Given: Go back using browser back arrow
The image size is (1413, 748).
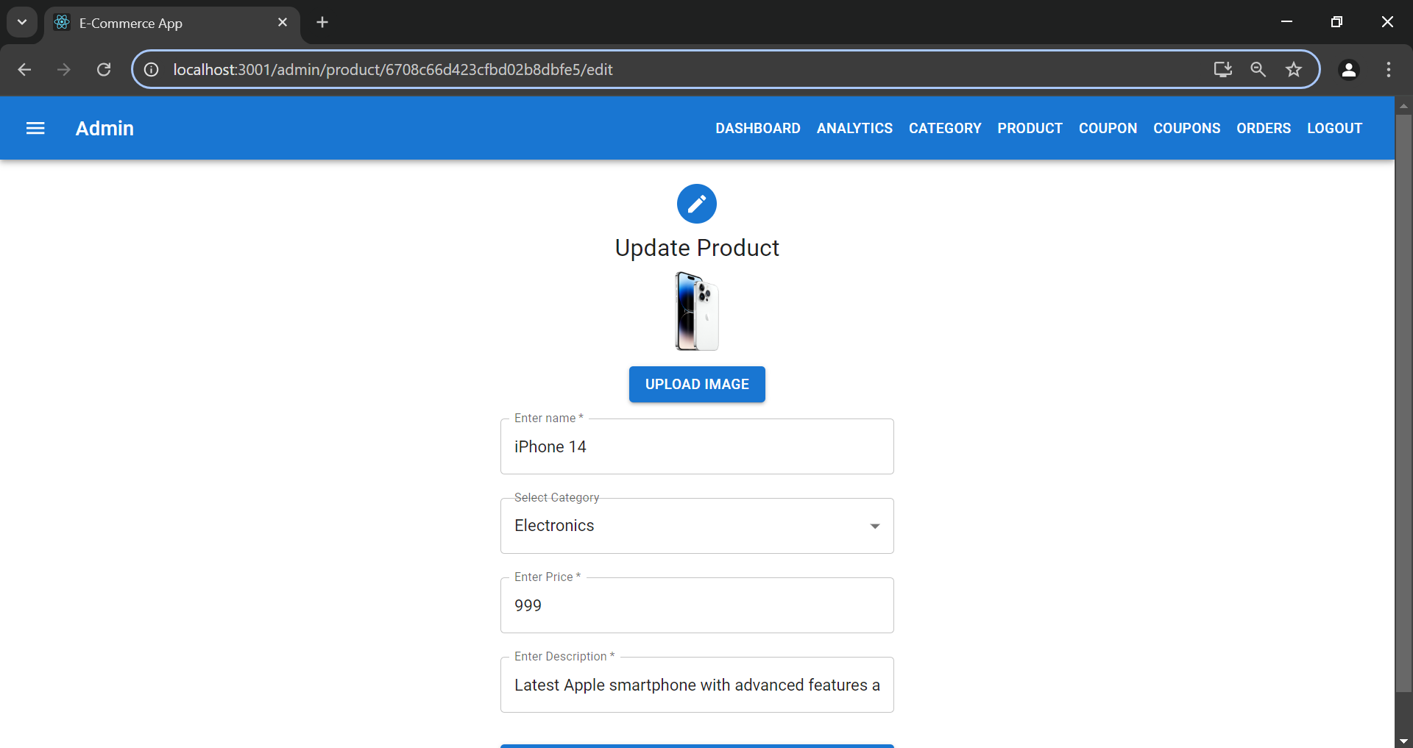Looking at the screenshot, I should pos(24,69).
